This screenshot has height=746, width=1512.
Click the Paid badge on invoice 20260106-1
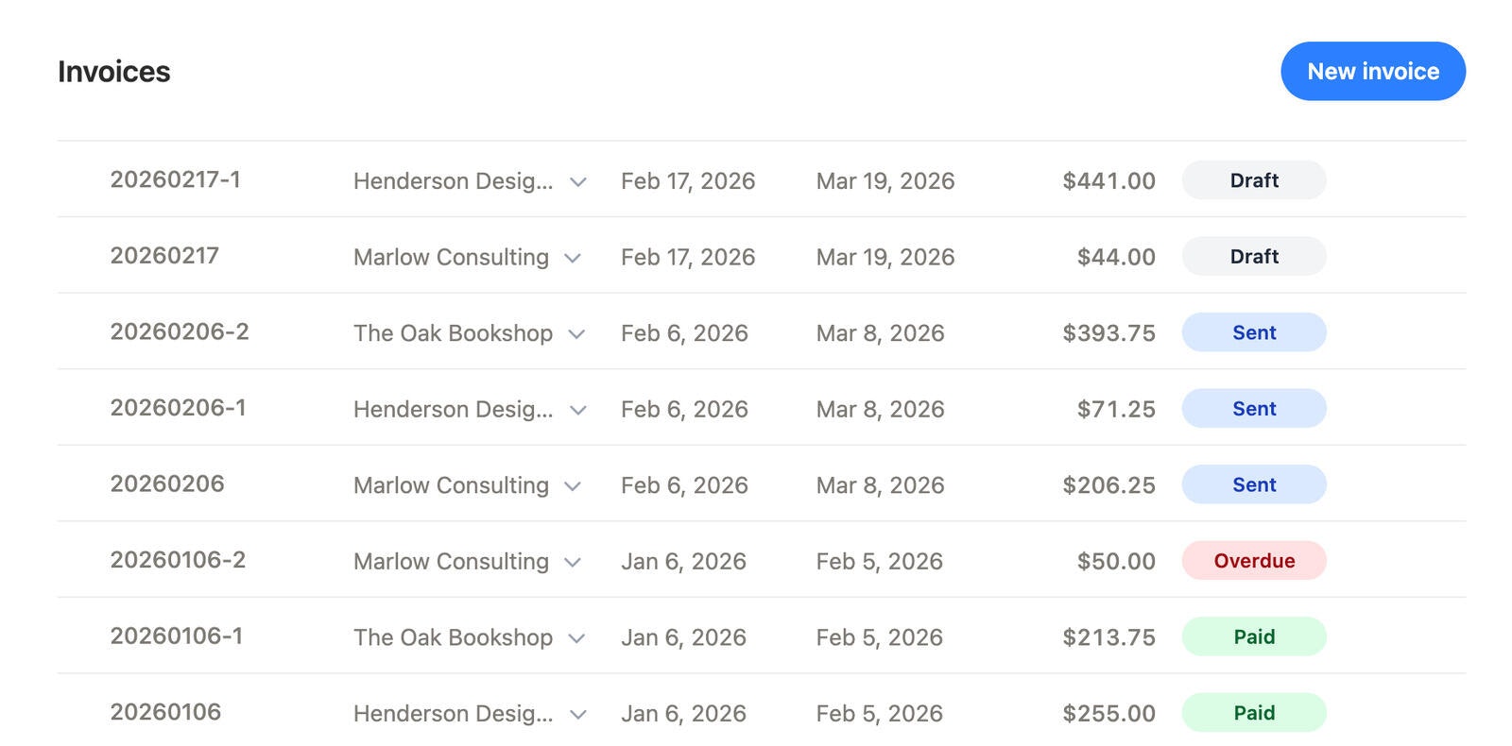click(x=1254, y=636)
